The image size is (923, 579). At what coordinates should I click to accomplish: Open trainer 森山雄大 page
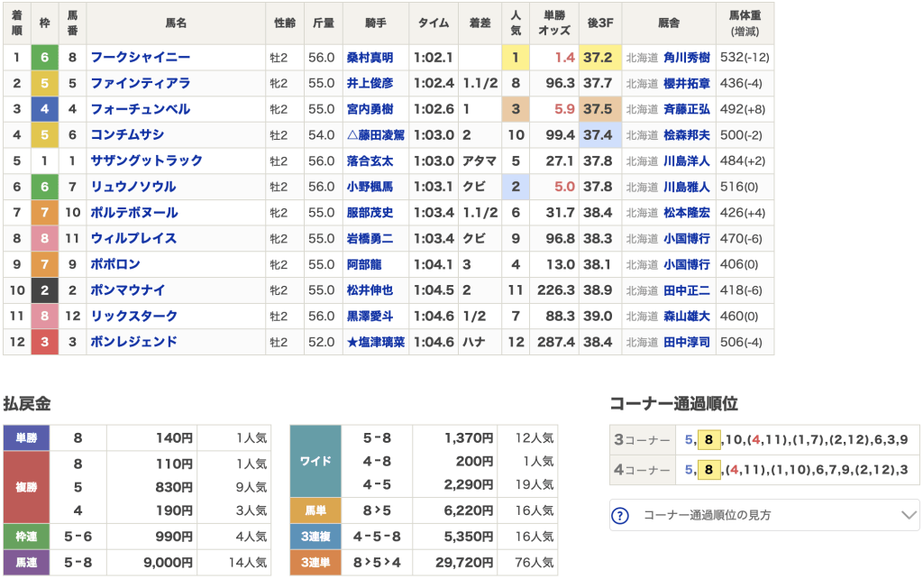click(687, 317)
